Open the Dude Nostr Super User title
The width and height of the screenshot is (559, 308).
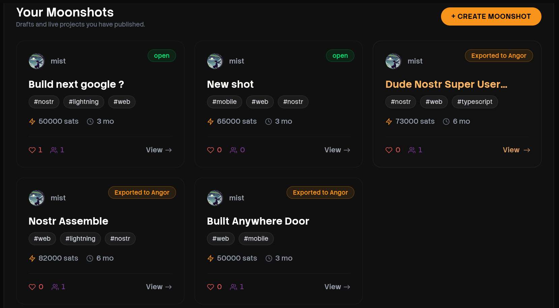(x=446, y=84)
